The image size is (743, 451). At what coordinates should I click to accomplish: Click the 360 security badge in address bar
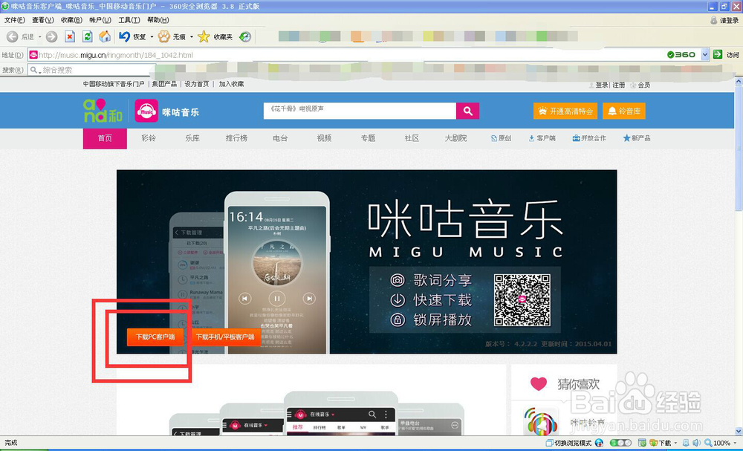coord(681,54)
